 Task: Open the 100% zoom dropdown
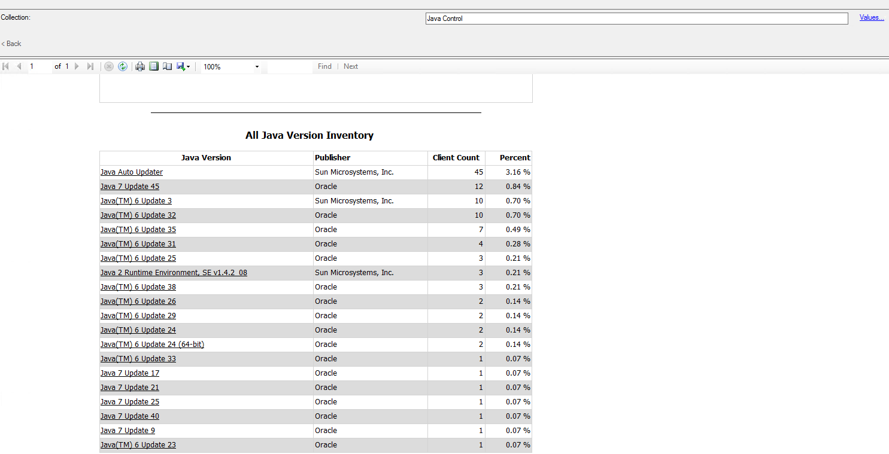tap(257, 66)
